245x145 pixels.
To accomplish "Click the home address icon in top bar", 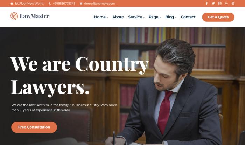I will click(x=12, y=4).
